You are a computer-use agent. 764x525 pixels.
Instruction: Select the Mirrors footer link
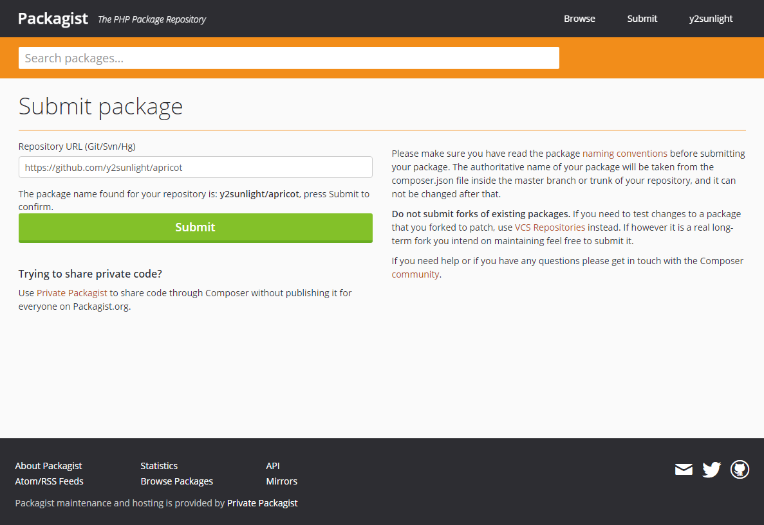(x=281, y=481)
